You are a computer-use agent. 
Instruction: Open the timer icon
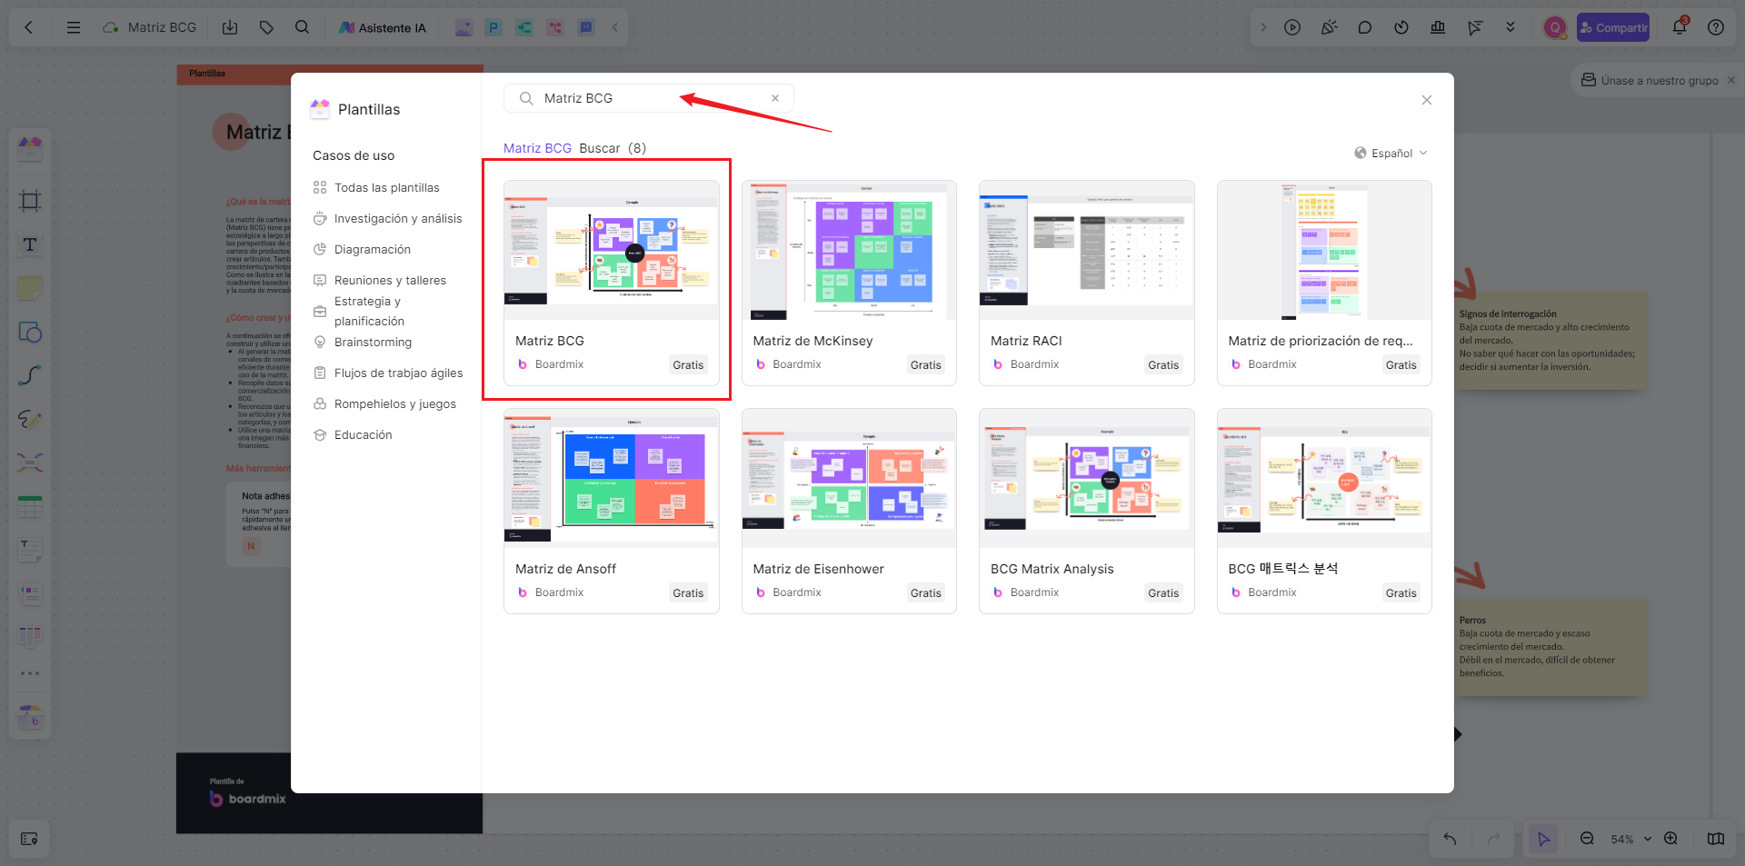tap(1401, 27)
